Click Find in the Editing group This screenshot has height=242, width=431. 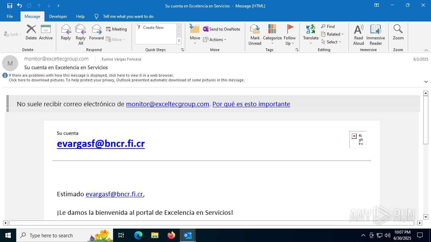[x=328, y=27]
